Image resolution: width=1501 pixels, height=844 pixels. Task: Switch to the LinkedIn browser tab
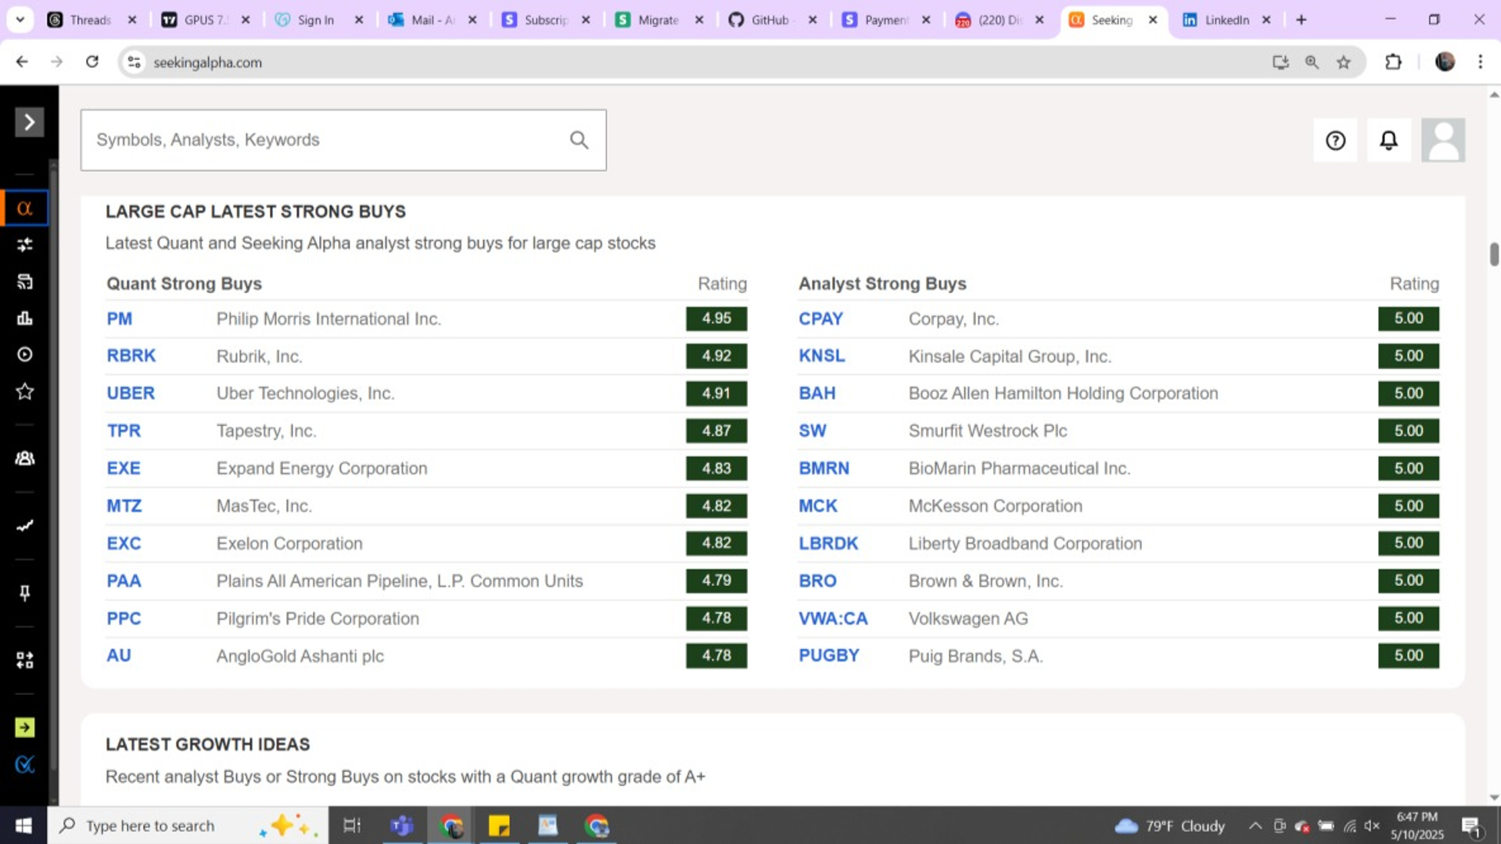click(1226, 20)
